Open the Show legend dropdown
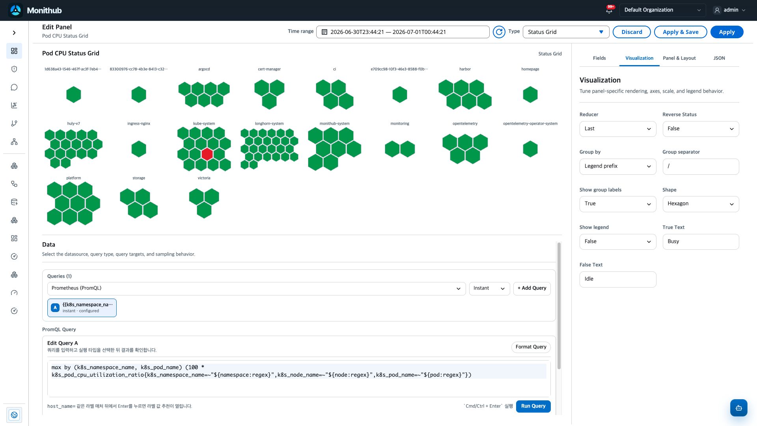This screenshot has width=757, height=426. (x=618, y=242)
